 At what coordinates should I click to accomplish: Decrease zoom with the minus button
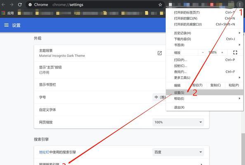pos(203,52)
